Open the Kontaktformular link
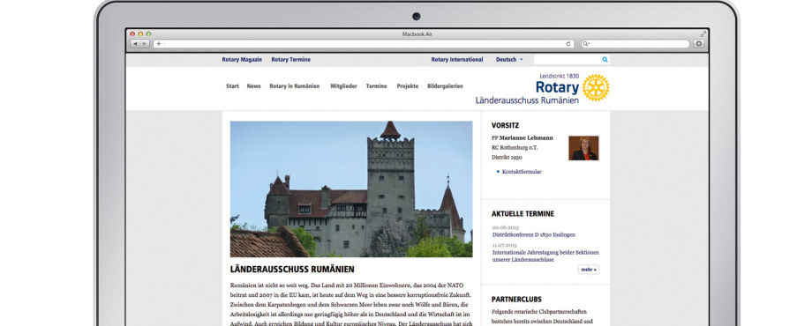Viewport: 812px width, 326px height. point(522,172)
